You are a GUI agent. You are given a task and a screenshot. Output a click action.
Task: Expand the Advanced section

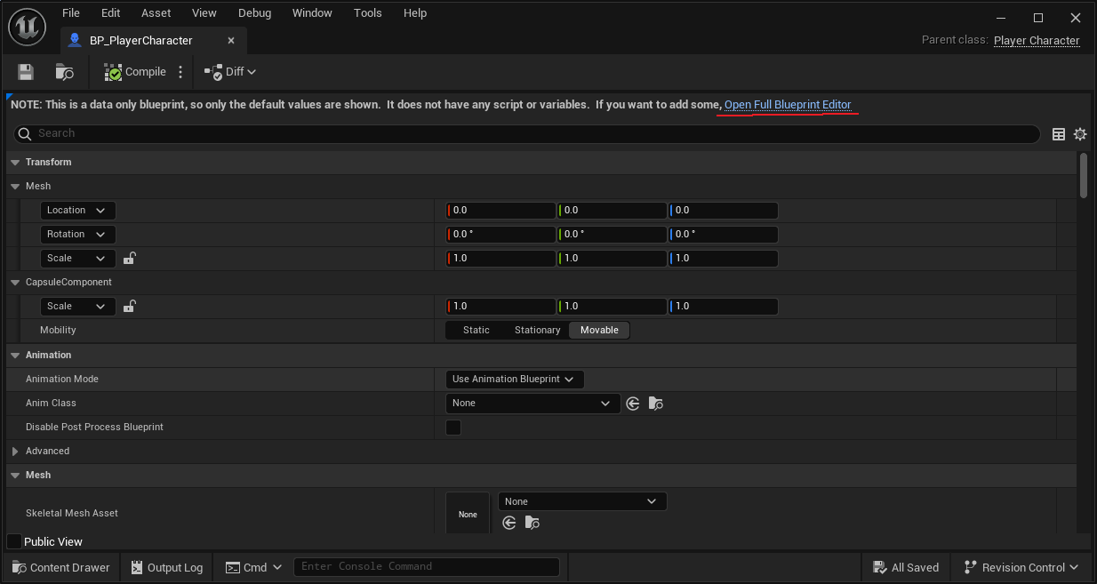tap(15, 452)
